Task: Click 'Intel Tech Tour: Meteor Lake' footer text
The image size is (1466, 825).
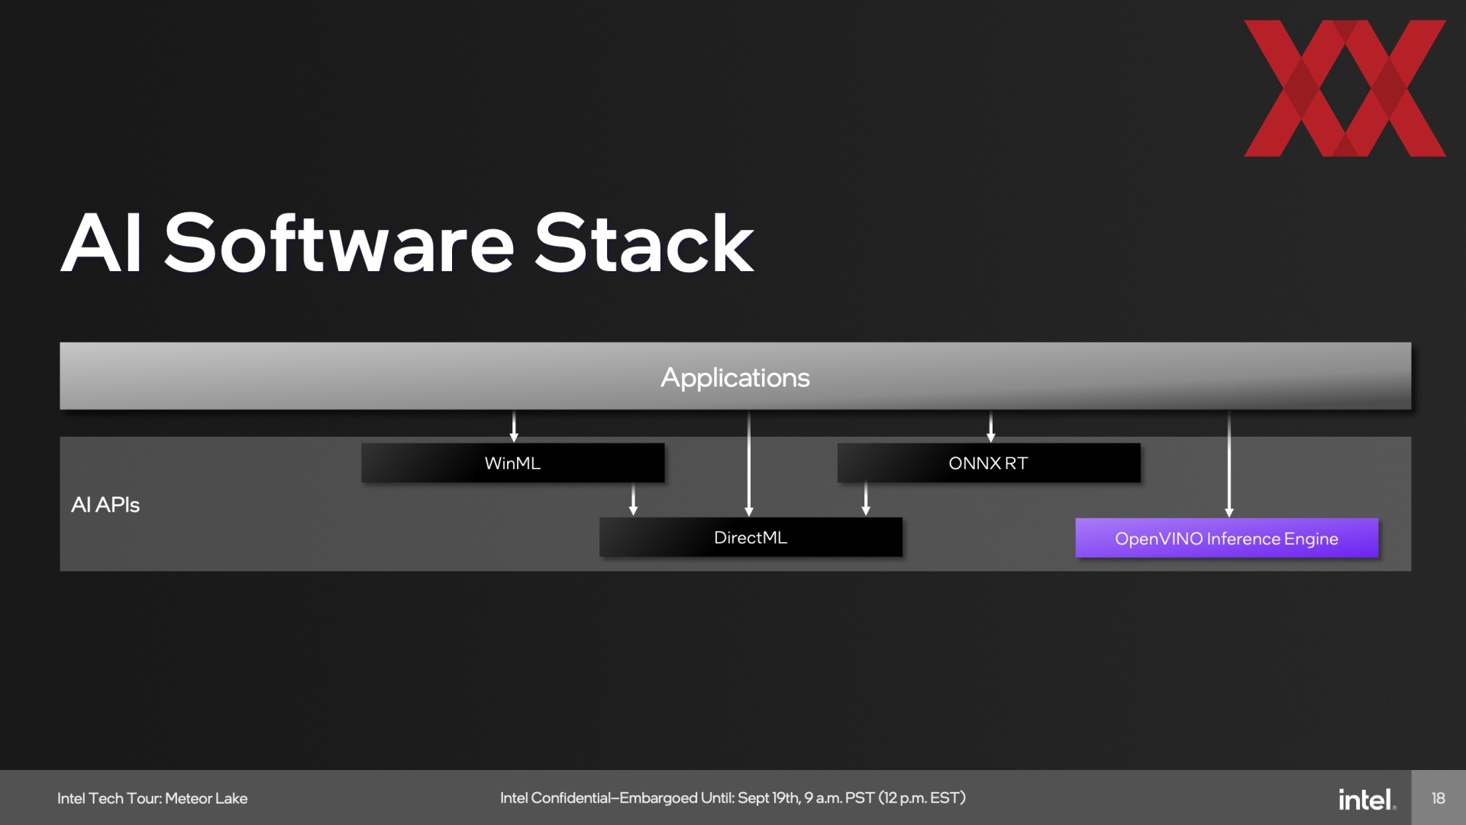Action: pyautogui.click(x=153, y=798)
